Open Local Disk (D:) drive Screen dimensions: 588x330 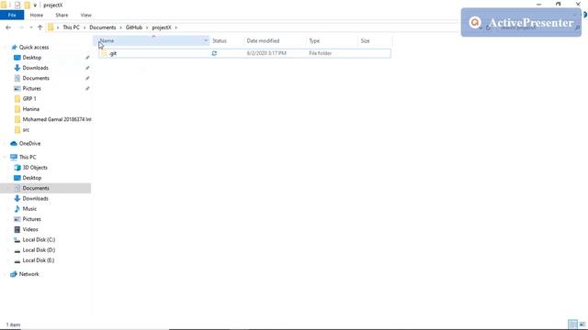39,250
